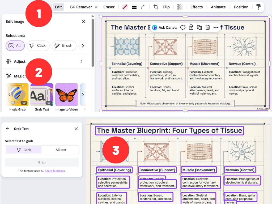The height and width of the screenshot is (204, 272).
Task: Click the no-color border swatch
Action: 125,7
